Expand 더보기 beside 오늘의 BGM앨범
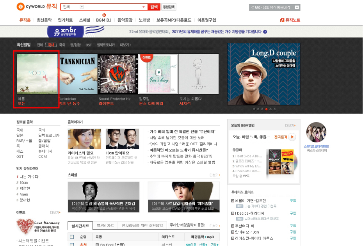 pyautogui.click(x=290, y=126)
